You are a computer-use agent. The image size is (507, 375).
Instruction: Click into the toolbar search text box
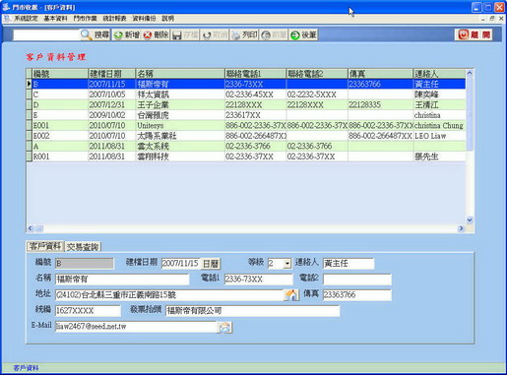[x=46, y=34]
